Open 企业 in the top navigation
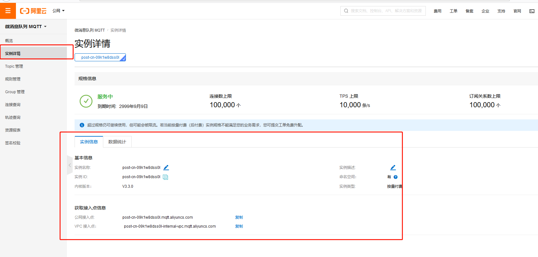Viewport: 538px width, 257px height. click(x=485, y=11)
